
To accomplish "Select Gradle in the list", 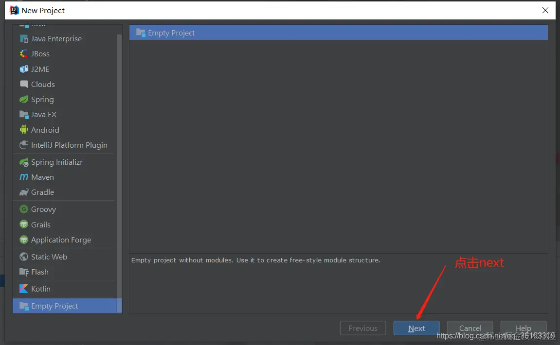I will (64, 192).
